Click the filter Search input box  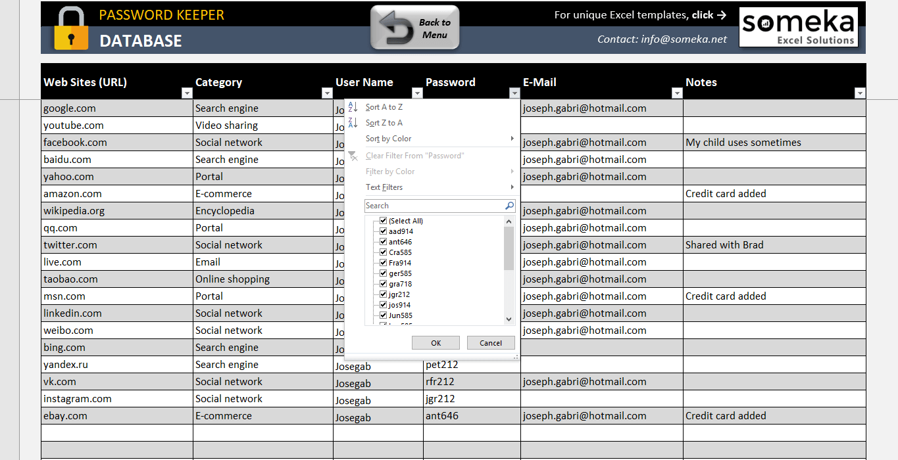(434, 206)
